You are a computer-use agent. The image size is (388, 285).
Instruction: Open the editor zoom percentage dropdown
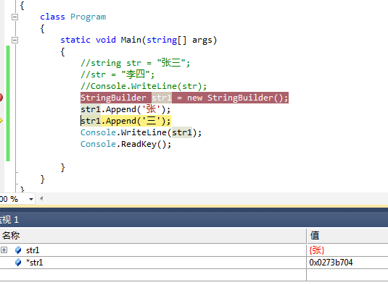tap(31, 199)
